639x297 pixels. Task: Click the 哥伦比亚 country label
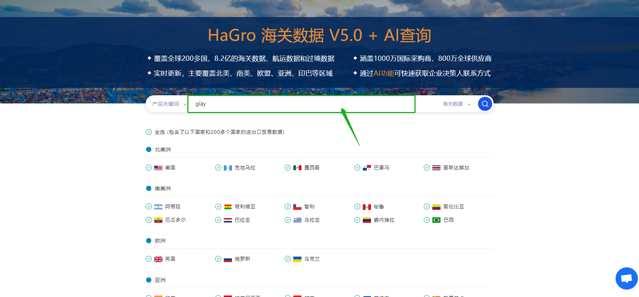[x=454, y=207]
